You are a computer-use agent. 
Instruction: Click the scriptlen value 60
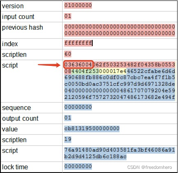pyautogui.click(x=68, y=54)
